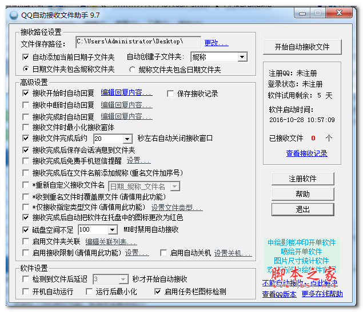Image resolution: width=363 pixels, height=312 pixels.
Task: Enable 启用接收限制 checkbox
Action: (26, 253)
